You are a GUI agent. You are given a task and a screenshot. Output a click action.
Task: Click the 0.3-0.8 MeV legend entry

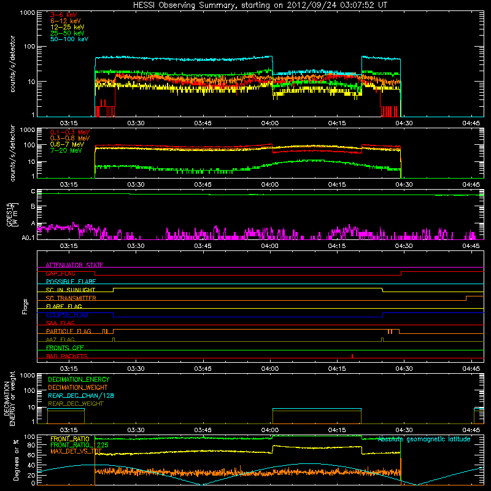point(70,138)
